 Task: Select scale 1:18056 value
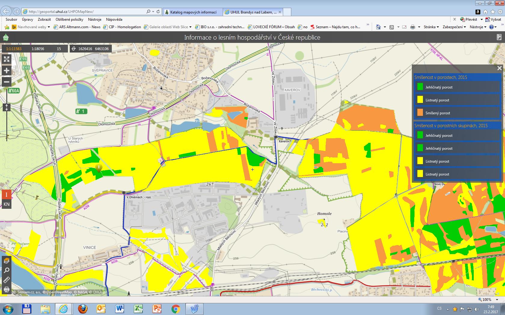38,49
